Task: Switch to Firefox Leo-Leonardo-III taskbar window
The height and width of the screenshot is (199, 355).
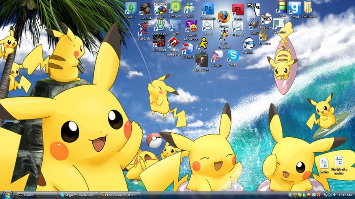Action: 120,195
